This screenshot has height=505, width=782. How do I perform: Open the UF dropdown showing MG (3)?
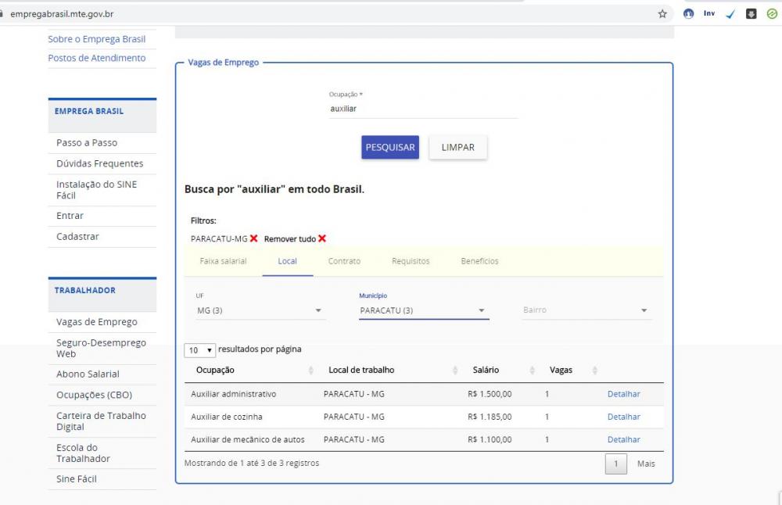260,310
